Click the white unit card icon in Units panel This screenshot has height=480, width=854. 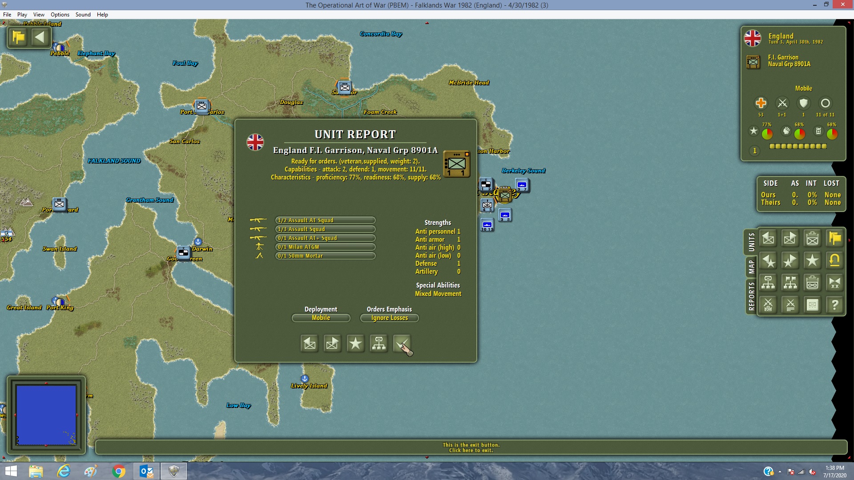tap(813, 305)
